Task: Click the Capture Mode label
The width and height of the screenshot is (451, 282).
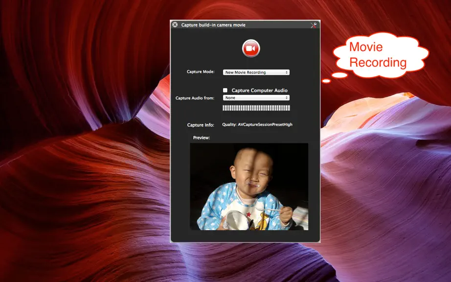Action: [201, 71]
